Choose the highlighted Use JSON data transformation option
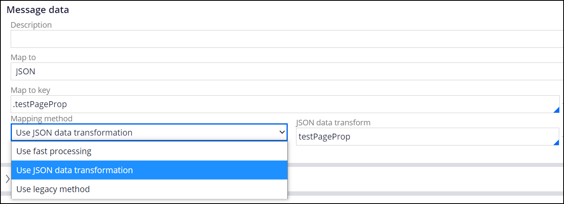This screenshot has height=204, width=564. (x=149, y=170)
